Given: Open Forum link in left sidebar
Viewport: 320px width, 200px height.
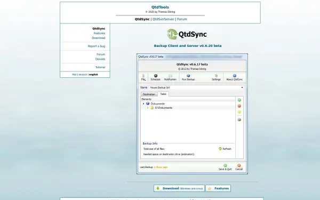Looking at the screenshot, I should (x=101, y=54).
